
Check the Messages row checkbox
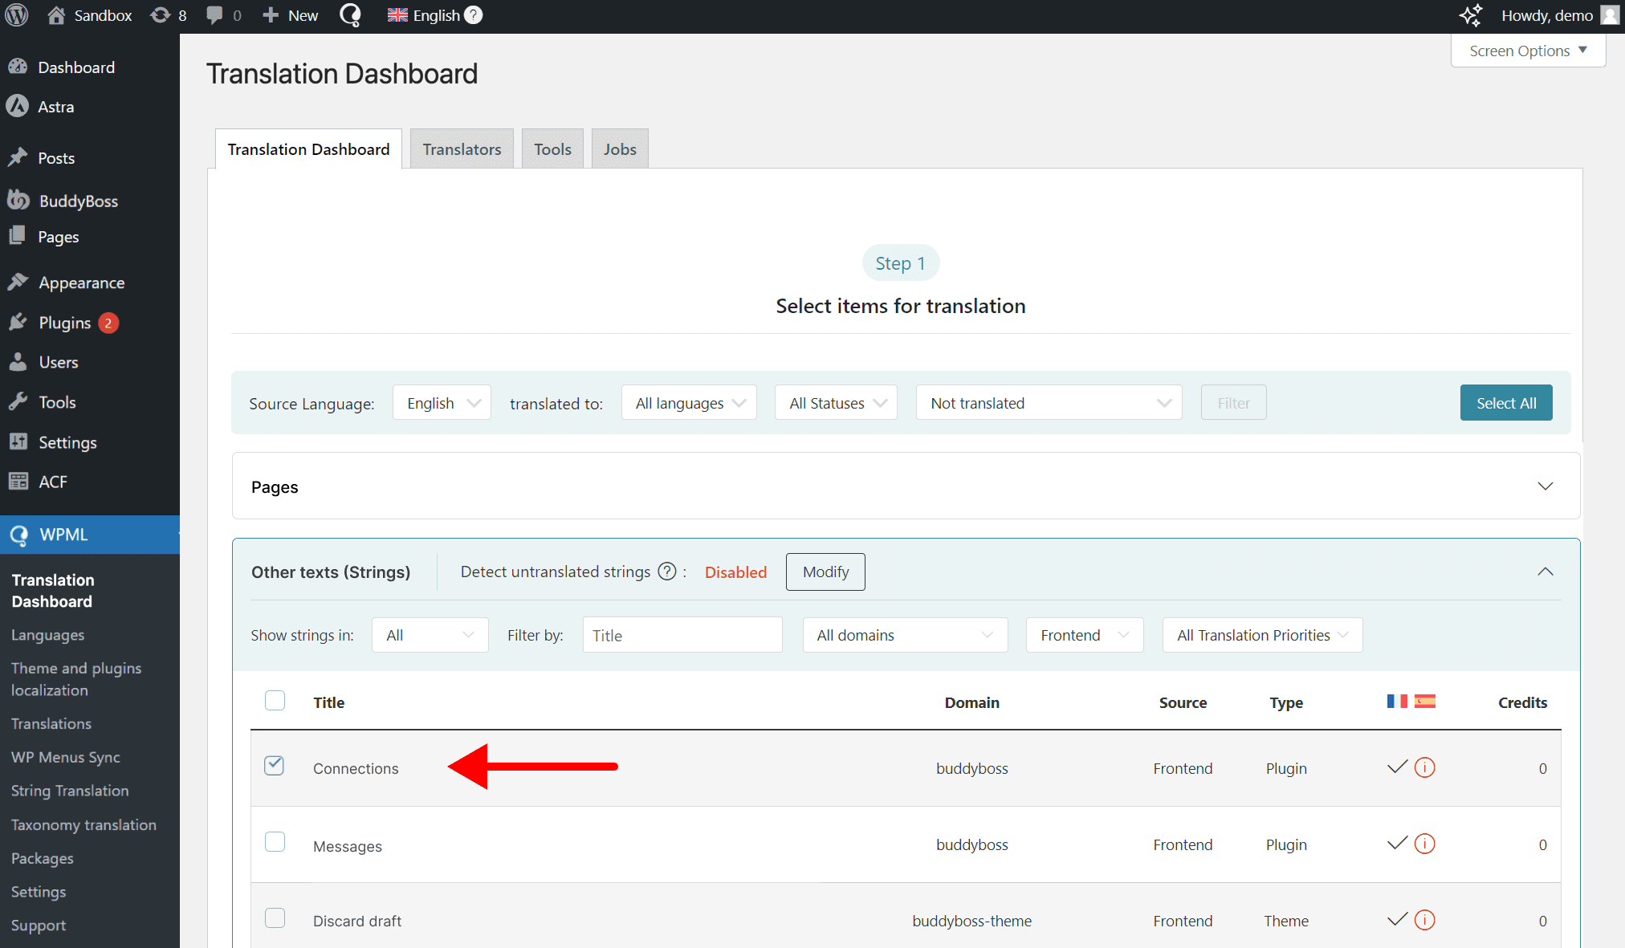click(x=275, y=842)
